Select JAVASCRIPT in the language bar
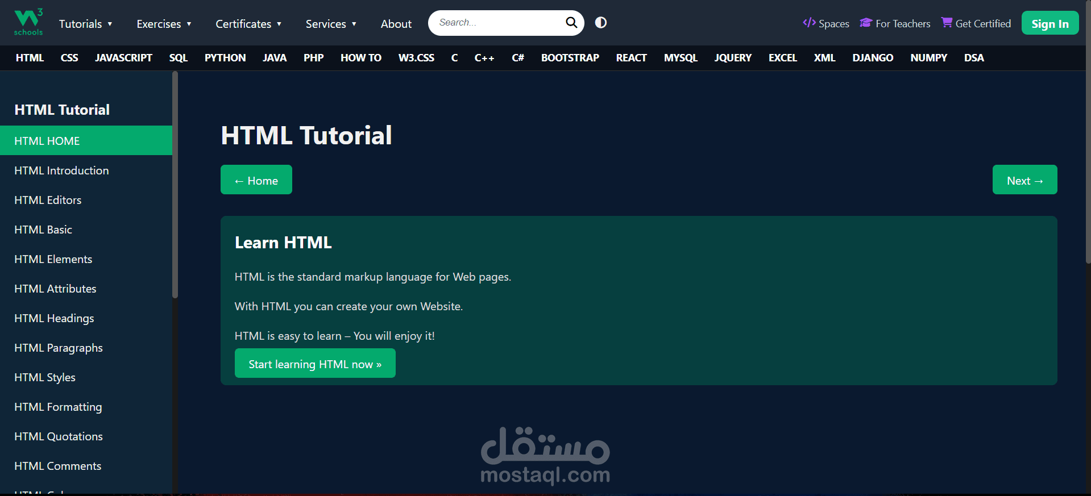 [x=123, y=58]
